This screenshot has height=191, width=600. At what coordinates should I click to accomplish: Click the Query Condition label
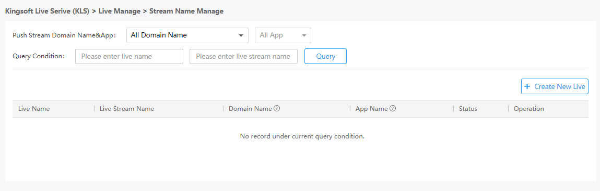click(x=39, y=56)
